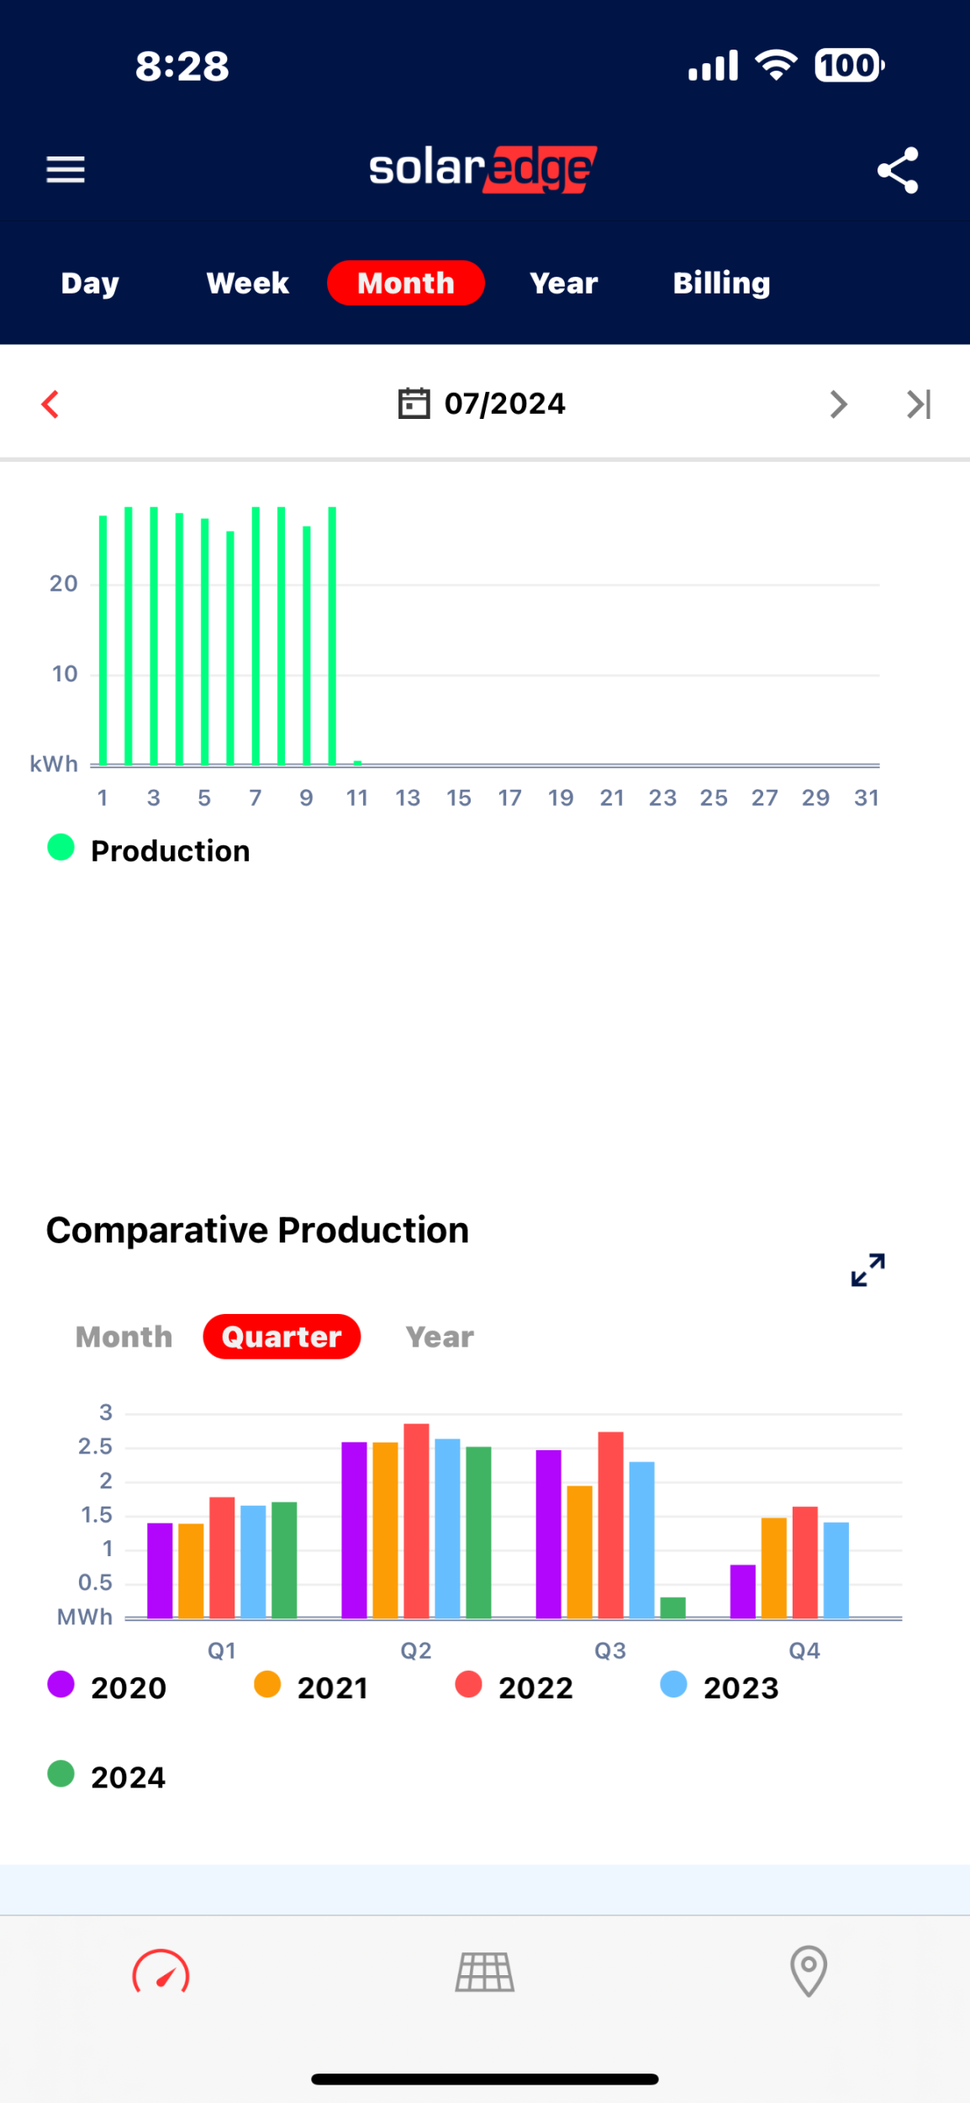This screenshot has height=2103, width=970.
Task: Jump to latest period arrow
Action: pos(919,405)
